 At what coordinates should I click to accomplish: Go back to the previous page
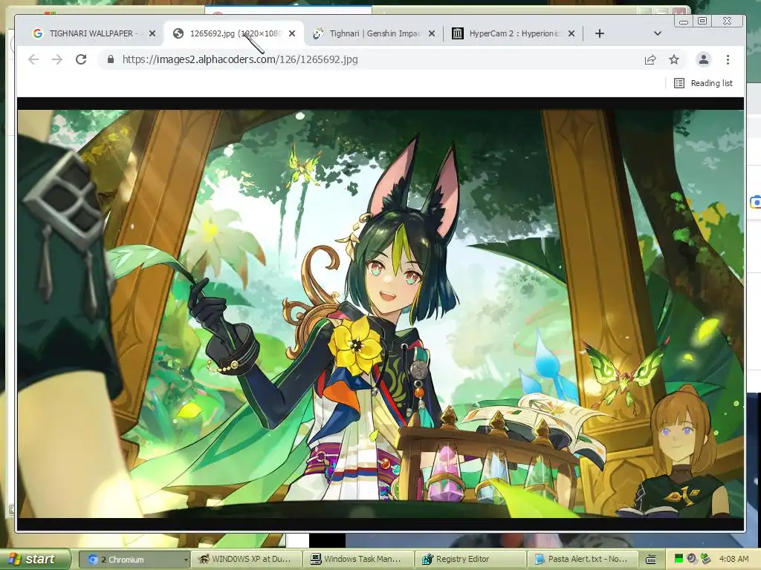point(33,59)
